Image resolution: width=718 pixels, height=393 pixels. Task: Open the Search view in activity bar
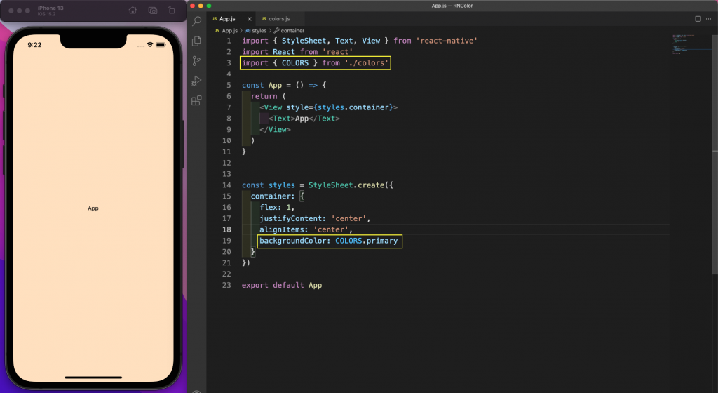pos(197,20)
